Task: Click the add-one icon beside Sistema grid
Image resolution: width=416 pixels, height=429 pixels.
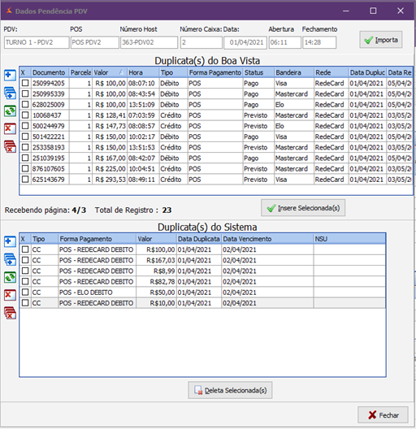Action: [x=10, y=241]
